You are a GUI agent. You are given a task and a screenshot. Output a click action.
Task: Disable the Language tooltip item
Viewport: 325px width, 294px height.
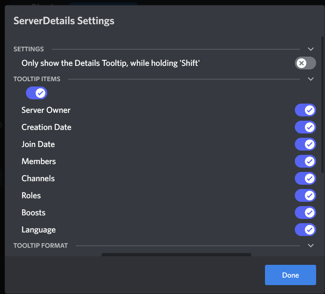tap(305, 230)
